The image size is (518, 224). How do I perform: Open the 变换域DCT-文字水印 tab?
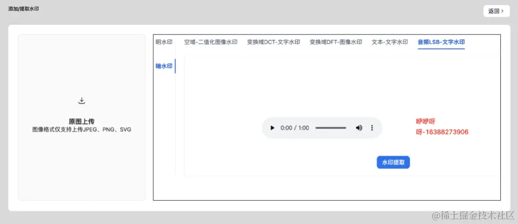point(274,42)
